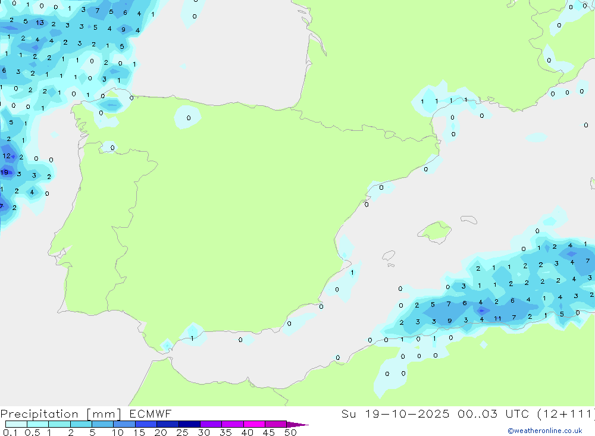Click the '12' precipitation value on the map
The width and height of the screenshot is (595, 436).
pos(7,156)
